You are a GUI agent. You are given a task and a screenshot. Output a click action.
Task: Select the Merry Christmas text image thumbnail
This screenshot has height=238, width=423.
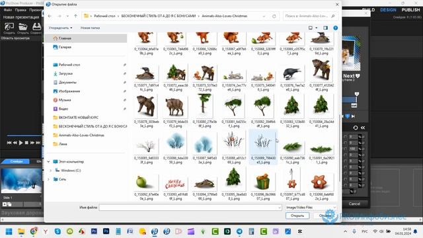pyautogui.click(x=175, y=184)
